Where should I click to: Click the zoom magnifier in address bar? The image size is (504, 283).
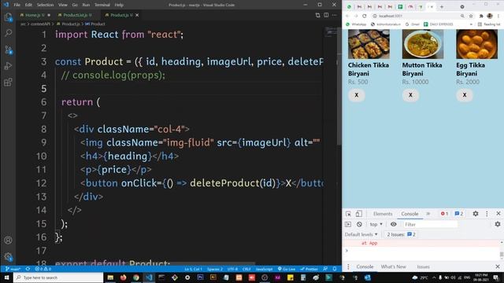pyautogui.click(x=462, y=16)
